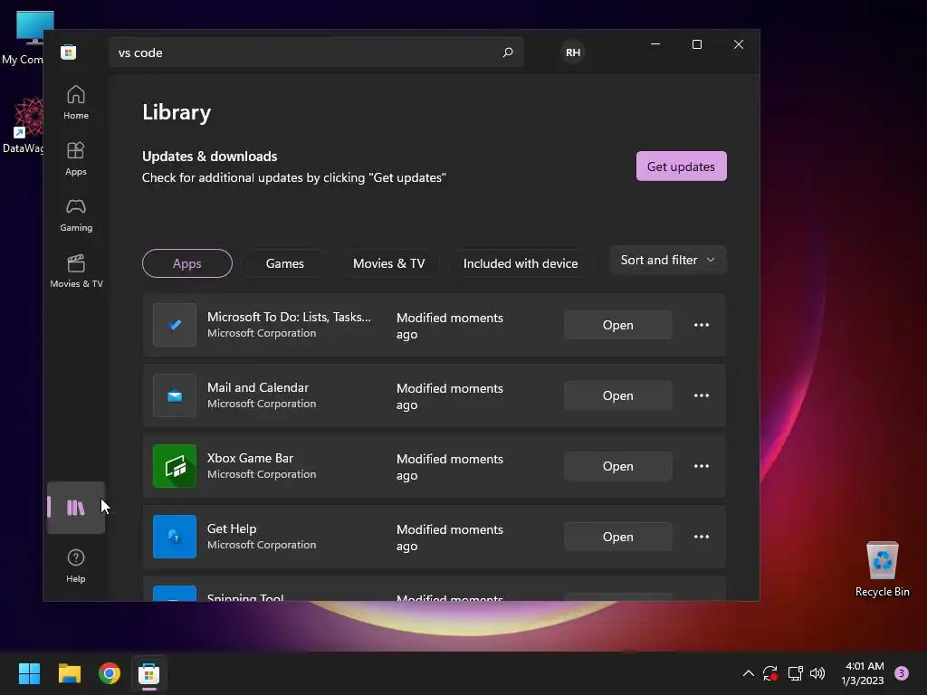
Task: Open volume control in system tray
Action: coord(817,673)
